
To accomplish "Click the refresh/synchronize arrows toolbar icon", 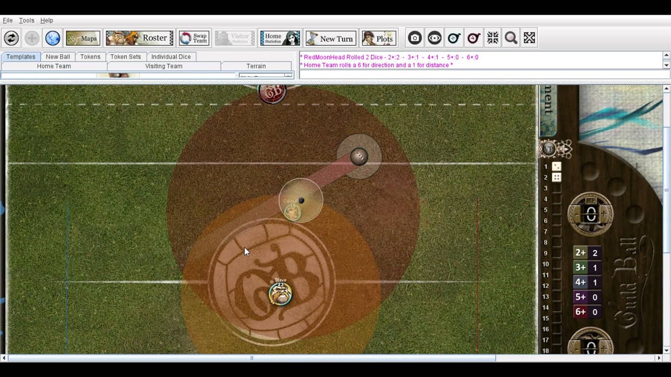I will (x=11, y=38).
